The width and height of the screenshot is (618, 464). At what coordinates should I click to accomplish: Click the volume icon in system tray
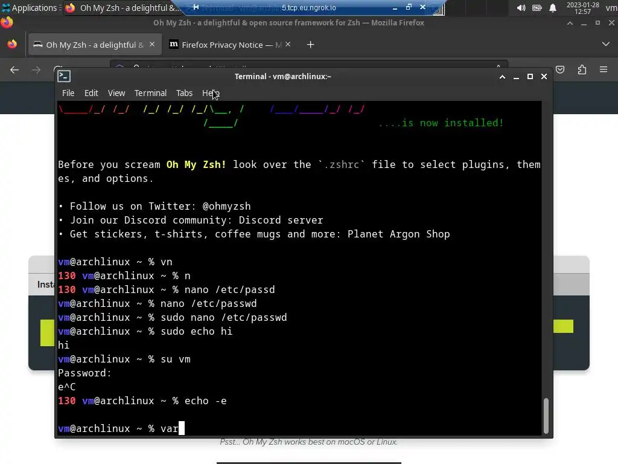[521, 7]
